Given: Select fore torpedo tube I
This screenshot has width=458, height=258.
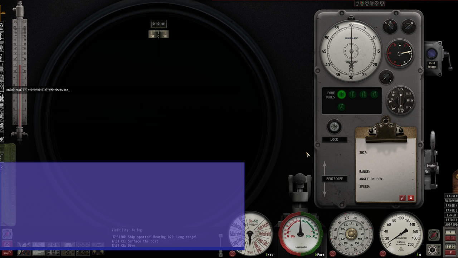Looking at the screenshot, I should tap(341, 94).
